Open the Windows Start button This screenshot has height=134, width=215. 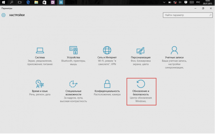pyautogui.click(x=4, y=3)
